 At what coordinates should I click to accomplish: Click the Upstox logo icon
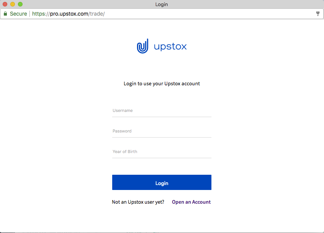pyautogui.click(x=143, y=46)
